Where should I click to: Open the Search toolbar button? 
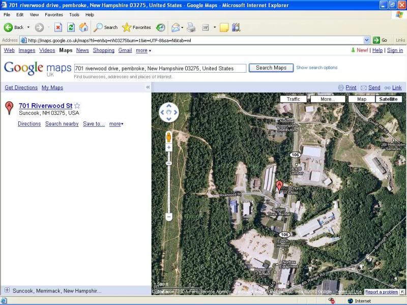105,27
